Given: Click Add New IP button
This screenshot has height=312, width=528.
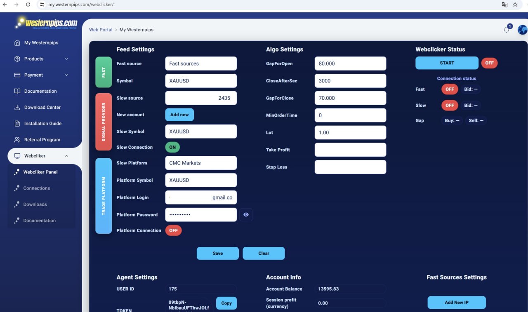Looking at the screenshot, I should [457, 303].
